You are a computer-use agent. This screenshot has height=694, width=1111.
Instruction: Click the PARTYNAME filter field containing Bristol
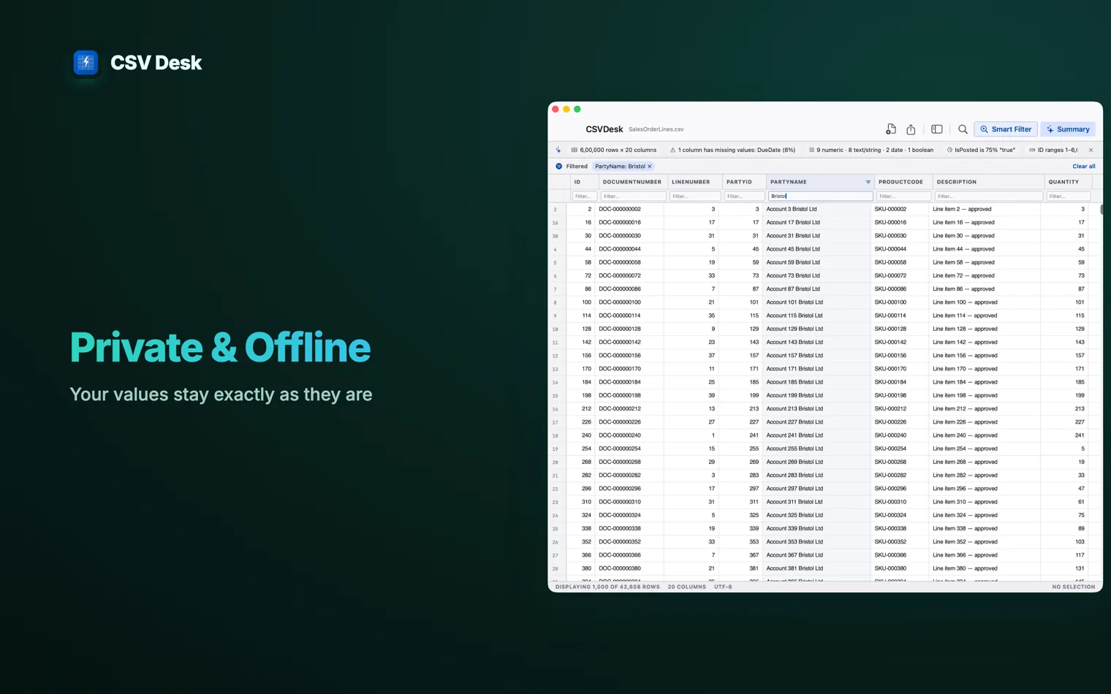[x=820, y=196]
